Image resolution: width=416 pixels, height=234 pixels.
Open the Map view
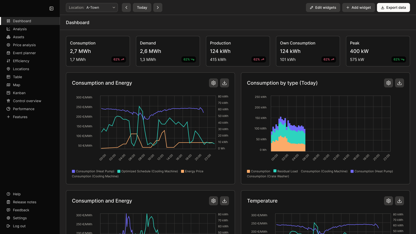pyautogui.click(x=17, y=85)
